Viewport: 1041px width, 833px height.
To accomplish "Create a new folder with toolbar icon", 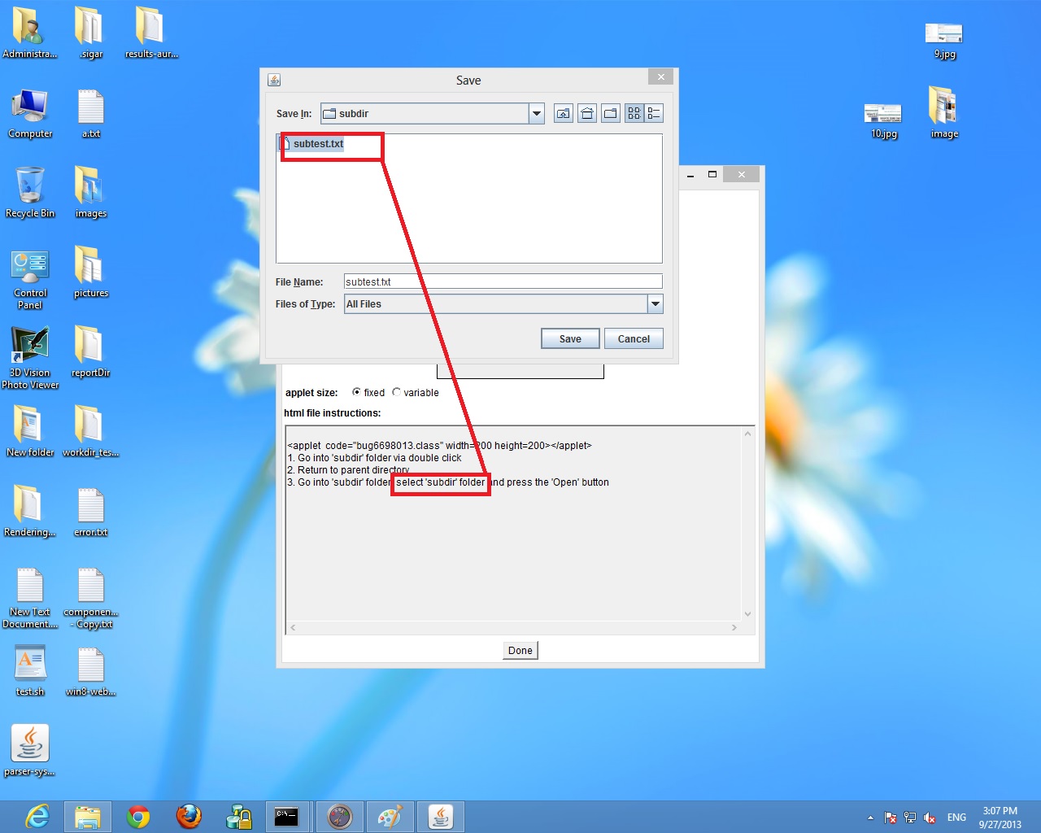I will click(x=610, y=114).
